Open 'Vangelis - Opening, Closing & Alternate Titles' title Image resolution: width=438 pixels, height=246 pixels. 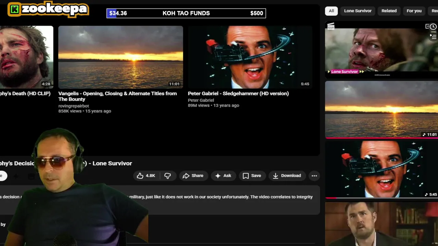[x=117, y=96]
